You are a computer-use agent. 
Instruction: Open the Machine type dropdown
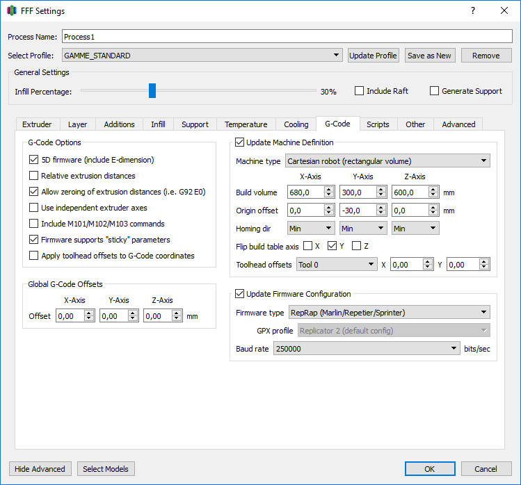(x=387, y=161)
